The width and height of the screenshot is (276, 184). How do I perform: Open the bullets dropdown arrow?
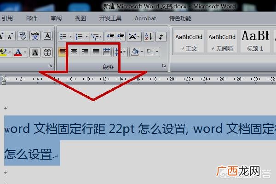tap(70, 37)
